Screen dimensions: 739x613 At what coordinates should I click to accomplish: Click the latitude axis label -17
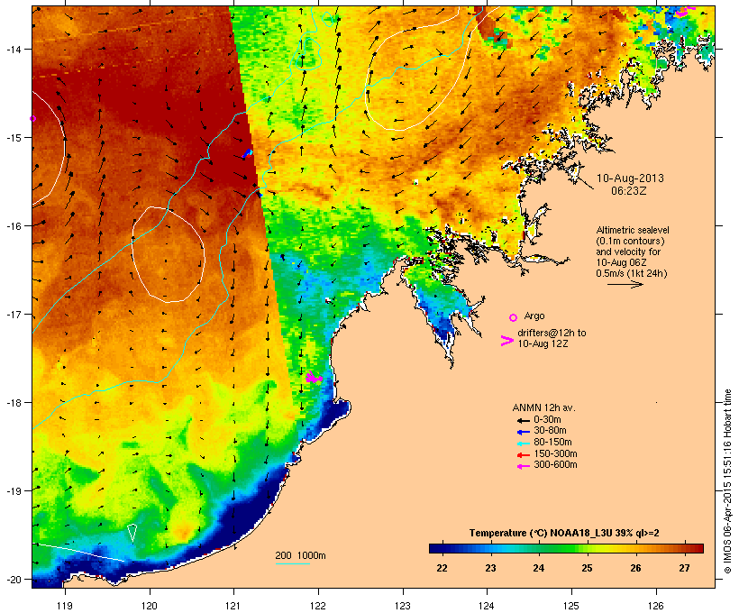point(14,314)
